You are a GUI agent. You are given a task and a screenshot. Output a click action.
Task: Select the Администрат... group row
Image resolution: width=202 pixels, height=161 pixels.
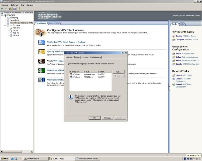tap(90, 74)
